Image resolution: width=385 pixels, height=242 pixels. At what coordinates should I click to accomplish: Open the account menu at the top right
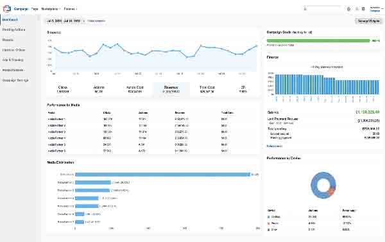click(x=376, y=9)
